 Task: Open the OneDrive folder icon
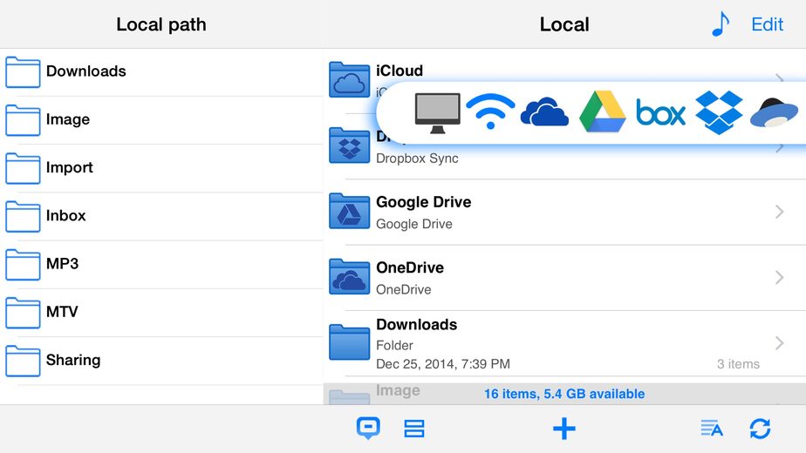pos(349,277)
